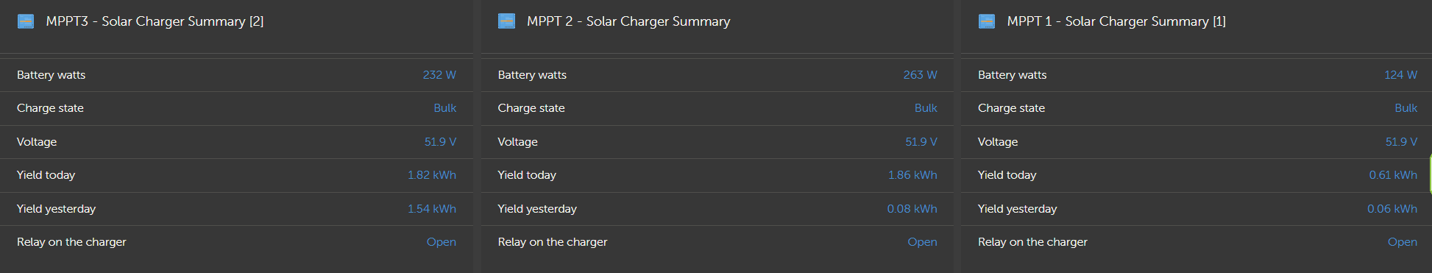Screen dimensions: 1432x273
Task: Open MPPT 1 - Solar Charger Summary [1] title
Action: click(1116, 21)
